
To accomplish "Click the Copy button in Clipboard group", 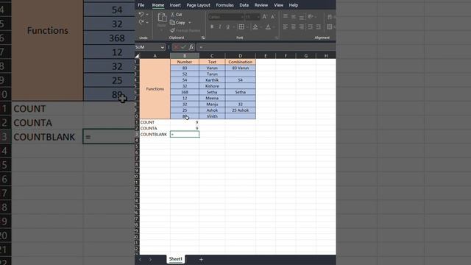I will (x=177, y=23).
